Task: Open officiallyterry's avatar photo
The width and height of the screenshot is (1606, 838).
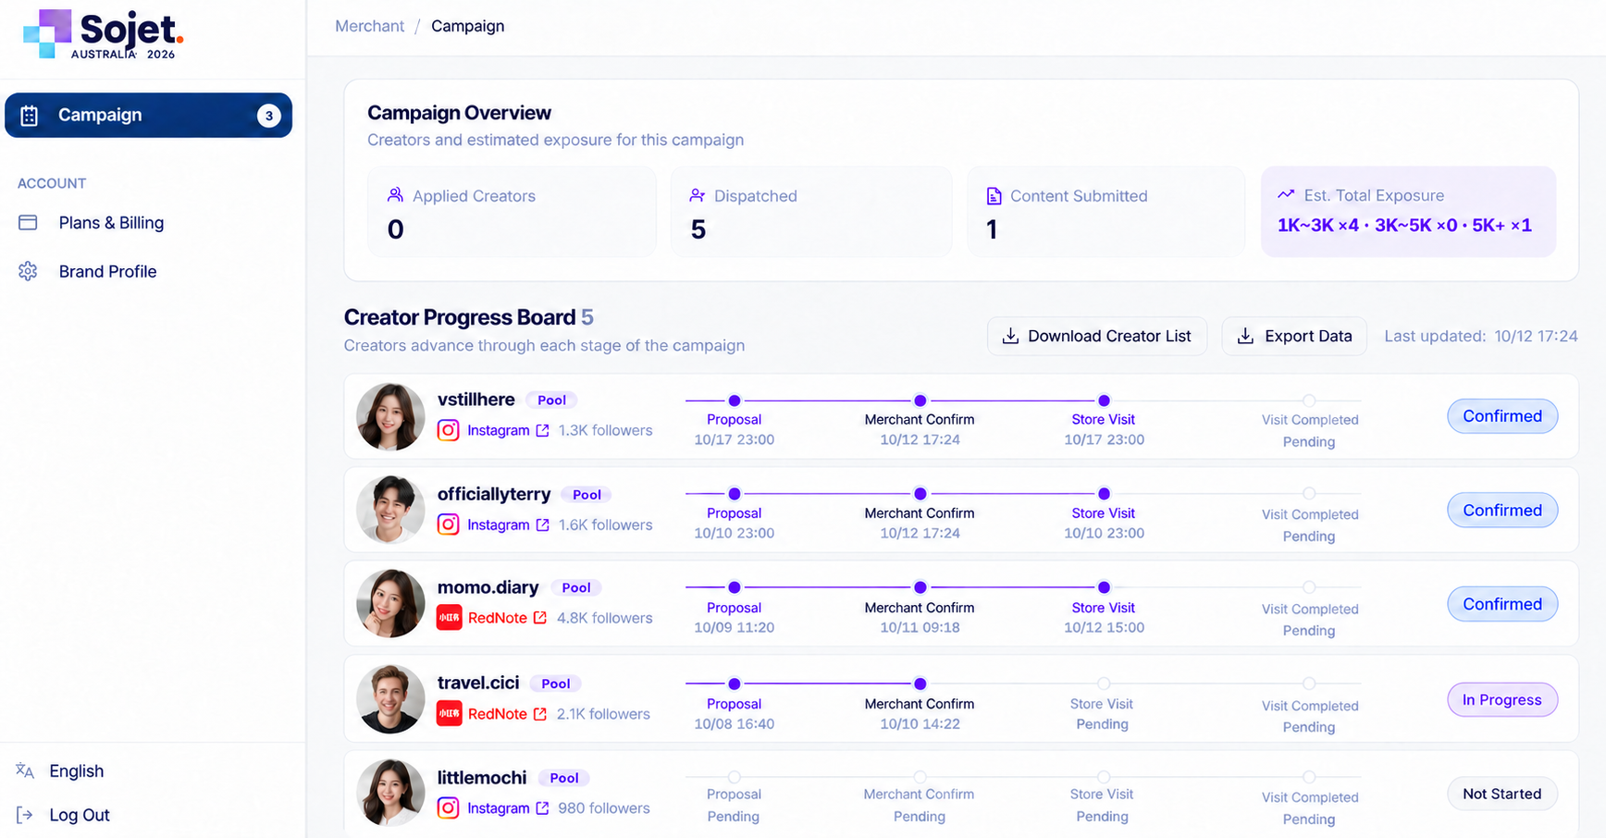Action: [390, 510]
